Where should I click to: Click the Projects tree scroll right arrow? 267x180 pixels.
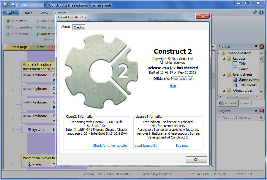[256, 97]
